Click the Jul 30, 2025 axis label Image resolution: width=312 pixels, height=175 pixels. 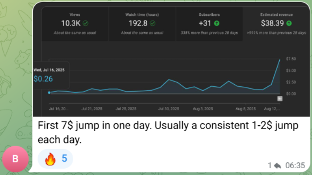point(169,109)
